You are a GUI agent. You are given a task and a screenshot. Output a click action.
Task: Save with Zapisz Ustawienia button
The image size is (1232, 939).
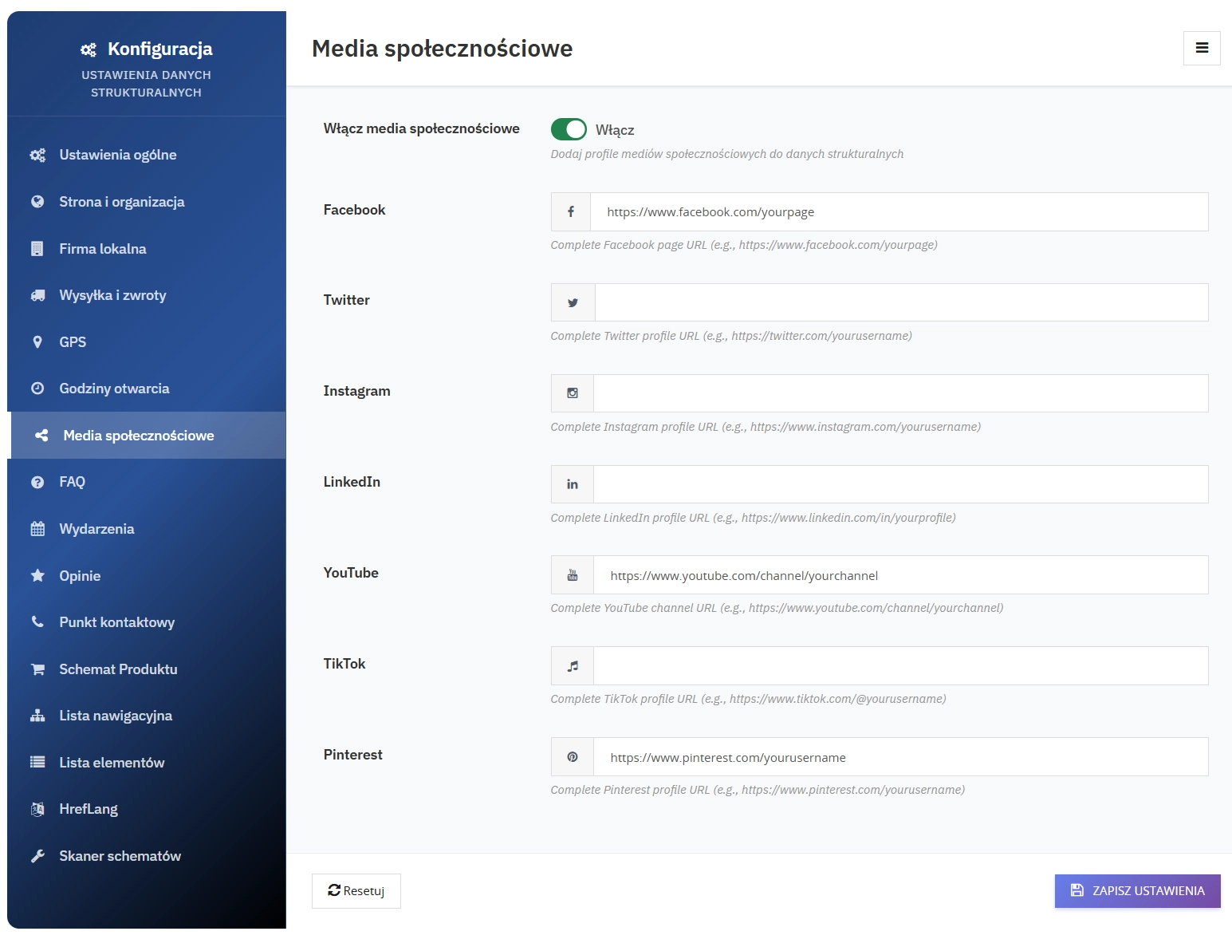(x=1137, y=891)
